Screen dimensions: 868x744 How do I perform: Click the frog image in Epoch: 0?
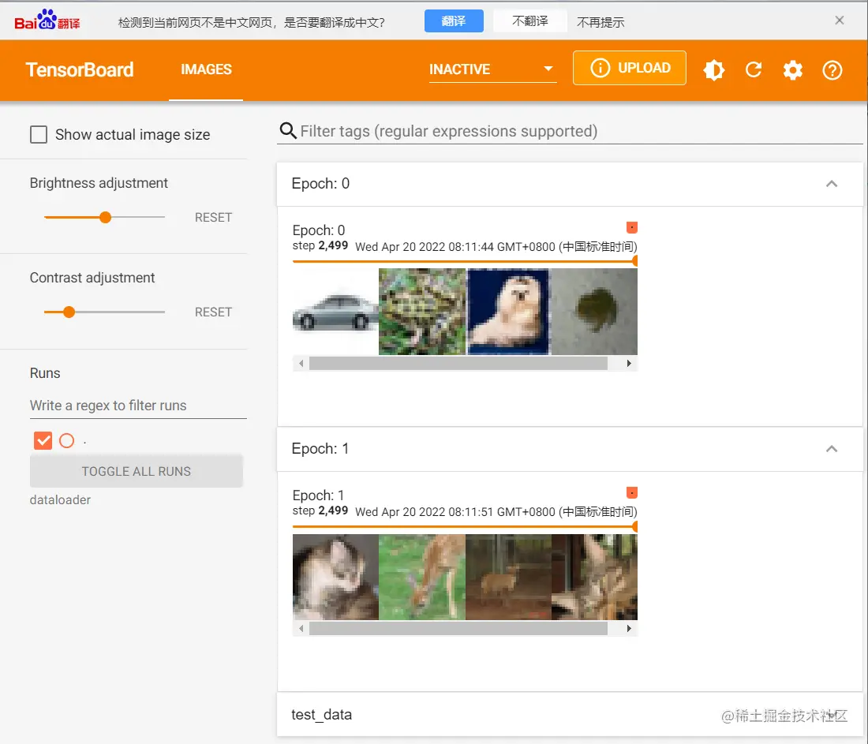click(x=422, y=312)
